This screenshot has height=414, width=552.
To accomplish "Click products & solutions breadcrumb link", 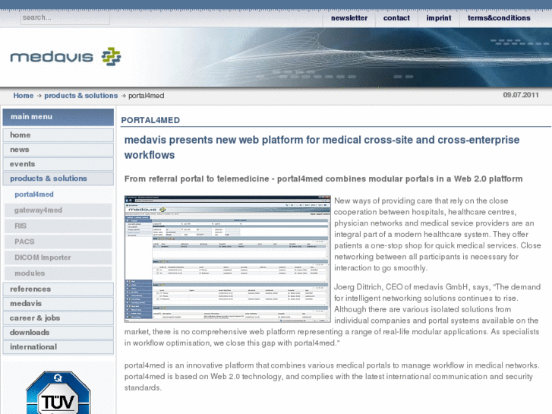I will 81,96.
